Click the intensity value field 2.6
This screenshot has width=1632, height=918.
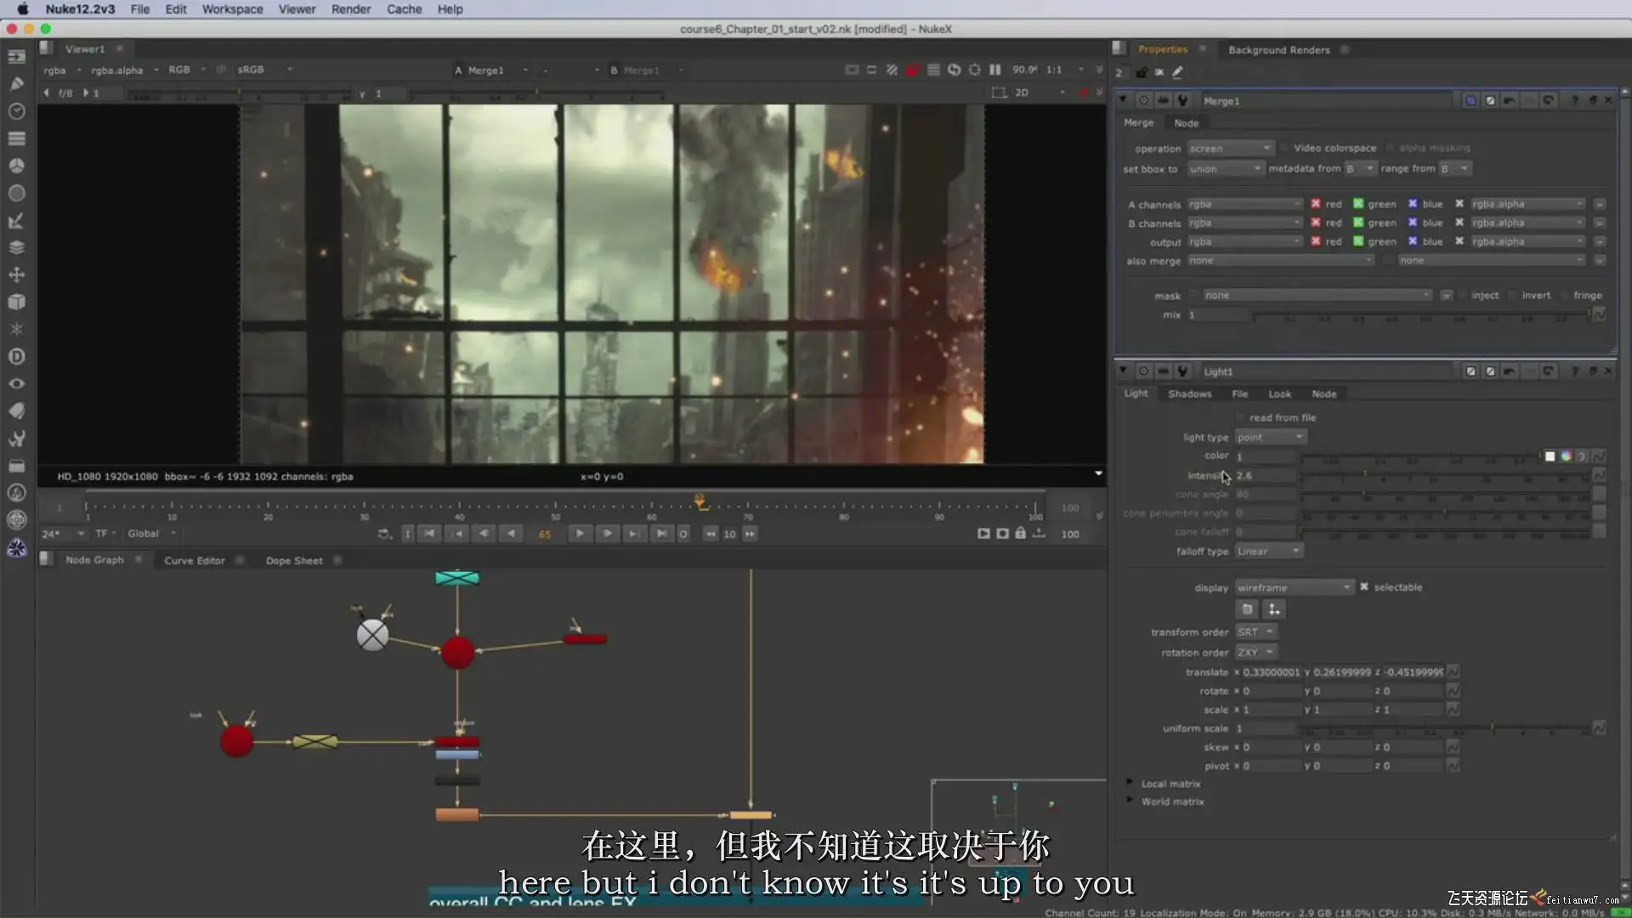point(1265,475)
